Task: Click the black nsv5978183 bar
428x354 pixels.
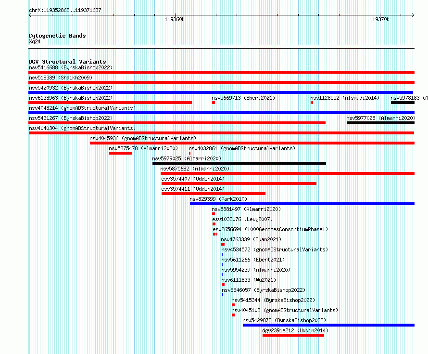Action: pyautogui.click(x=403, y=103)
